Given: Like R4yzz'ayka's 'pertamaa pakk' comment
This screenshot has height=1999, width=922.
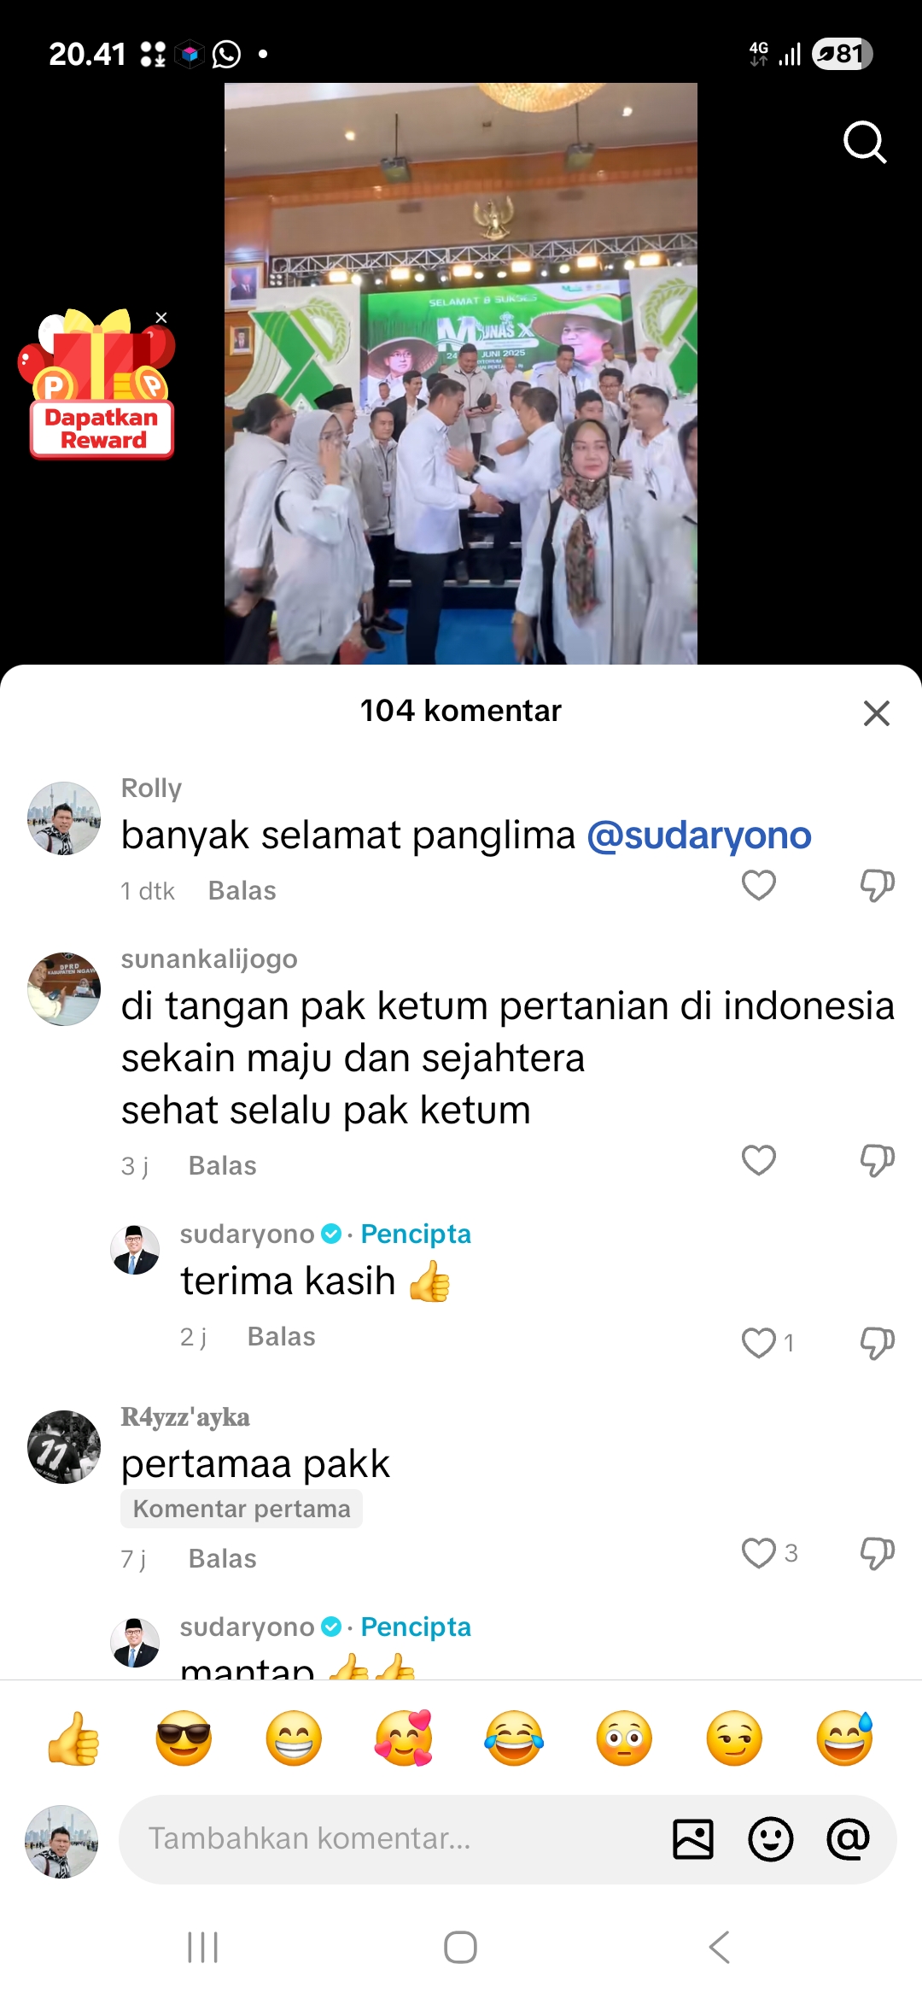Looking at the screenshot, I should click(758, 1552).
